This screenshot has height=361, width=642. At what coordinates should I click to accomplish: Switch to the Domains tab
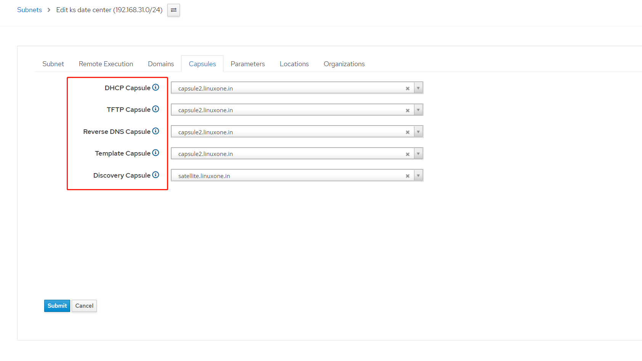point(161,64)
